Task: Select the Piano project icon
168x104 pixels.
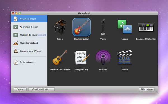Action: pyautogui.click(x=60, y=27)
